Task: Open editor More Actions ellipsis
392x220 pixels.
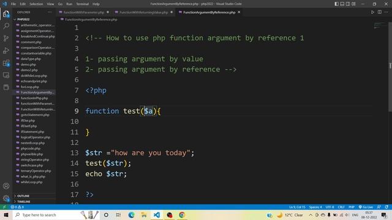Action: (386, 12)
